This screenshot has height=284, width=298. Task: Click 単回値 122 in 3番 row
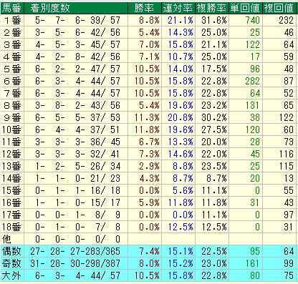(x=253, y=45)
